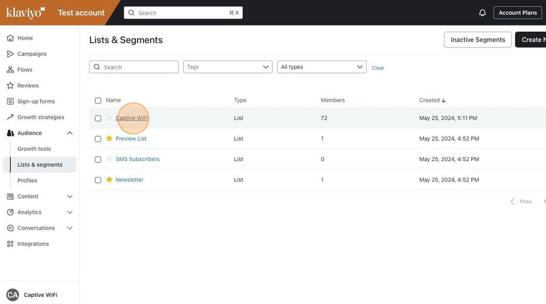Open the All types dropdown
Screen dimensions: 546x304
point(322,67)
